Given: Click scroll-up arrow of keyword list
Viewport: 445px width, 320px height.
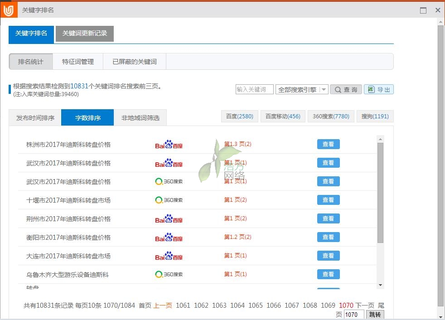Looking at the screenshot, I should [380, 139].
